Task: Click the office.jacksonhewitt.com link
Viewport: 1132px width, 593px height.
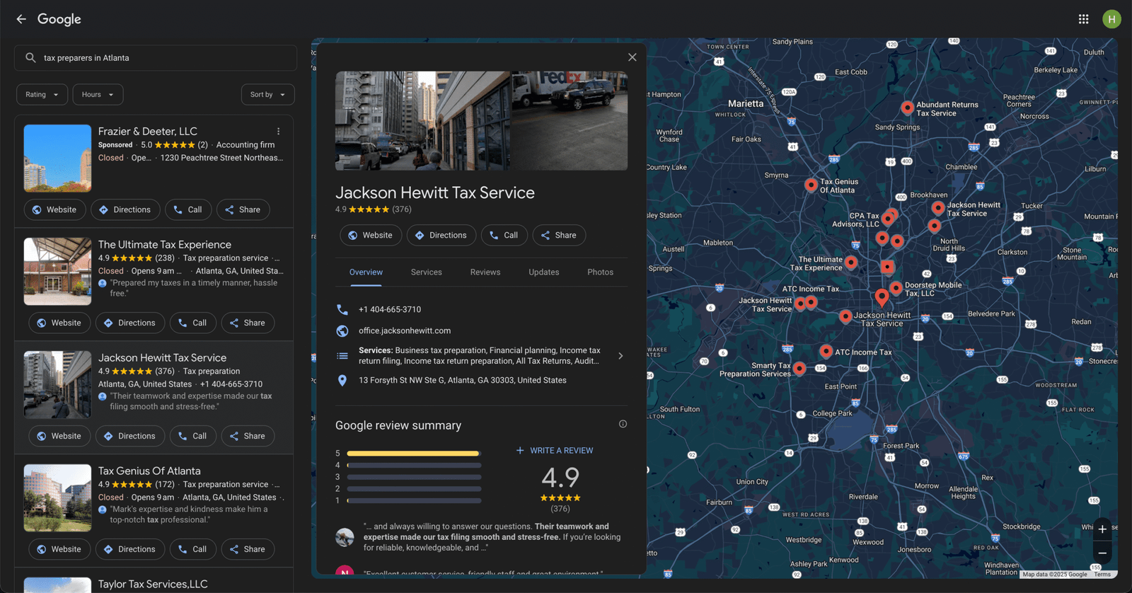Action: [405, 330]
